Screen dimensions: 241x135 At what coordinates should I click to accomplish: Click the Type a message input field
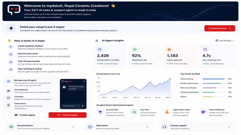71,106
